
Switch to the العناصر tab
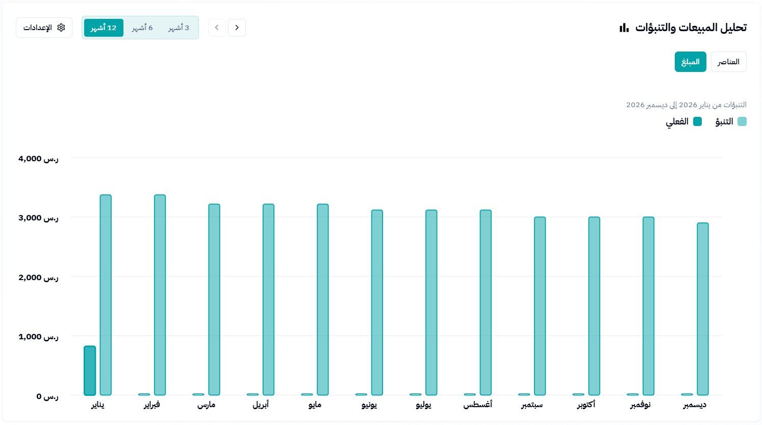(x=728, y=62)
